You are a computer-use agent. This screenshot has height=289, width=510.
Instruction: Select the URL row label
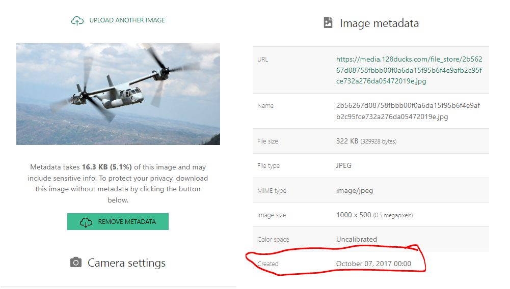(x=263, y=60)
